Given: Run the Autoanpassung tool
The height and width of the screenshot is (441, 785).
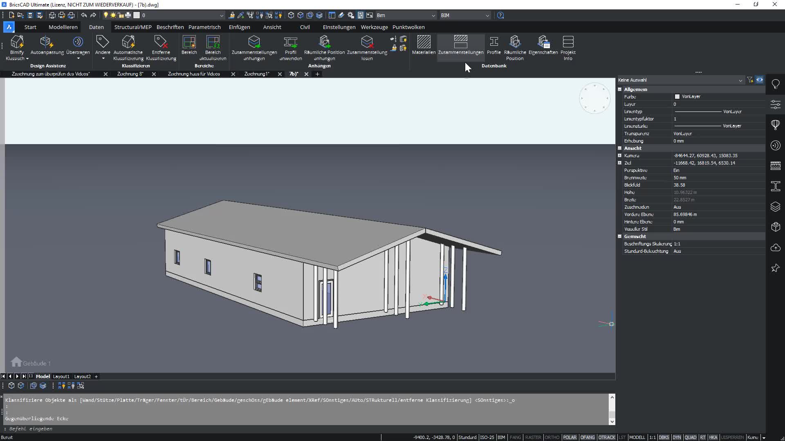Looking at the screenshot, I should coord(47,45).
